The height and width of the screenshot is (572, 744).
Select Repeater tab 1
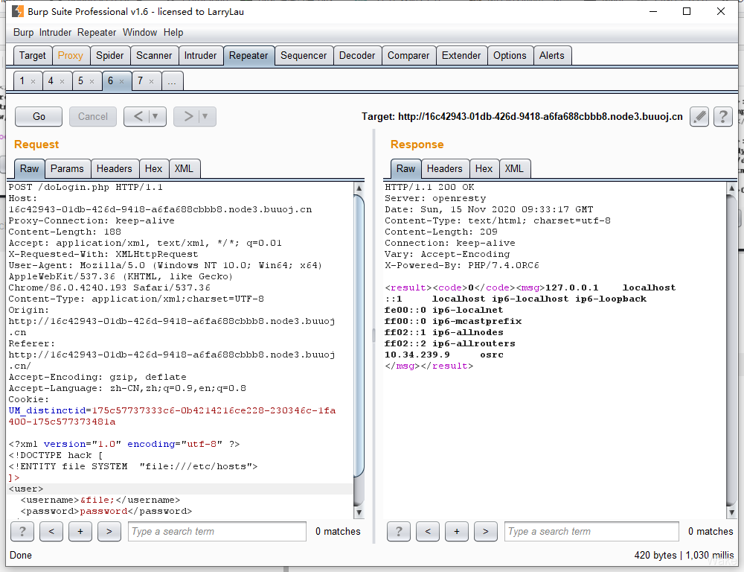tap(22, 80)
